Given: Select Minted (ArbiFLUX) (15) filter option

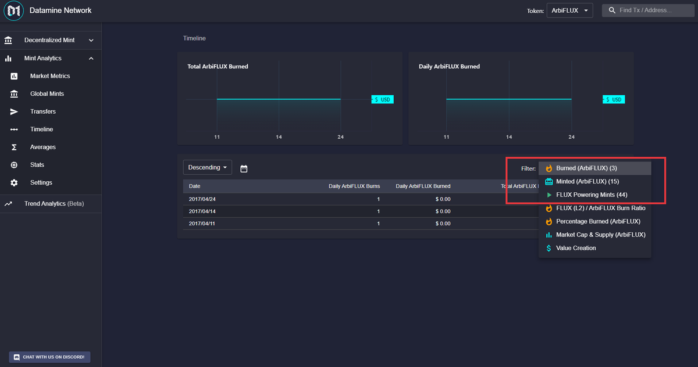Looking at the screenshot, I should pos(594,182).
